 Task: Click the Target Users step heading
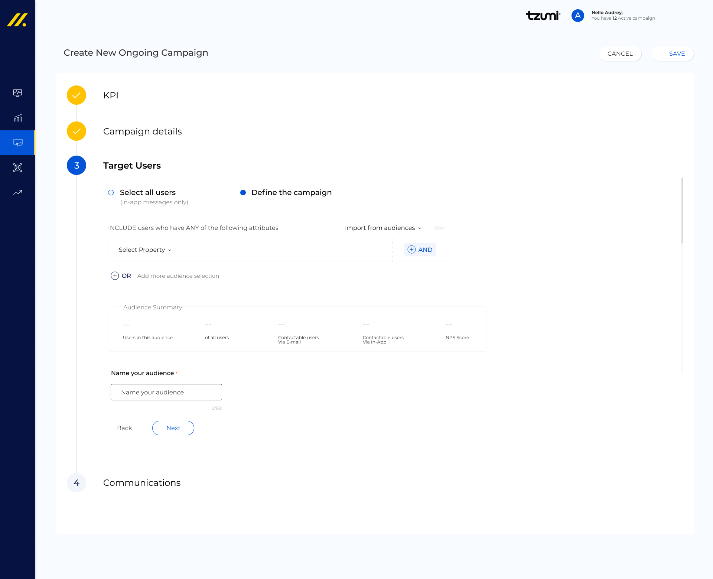132,166
